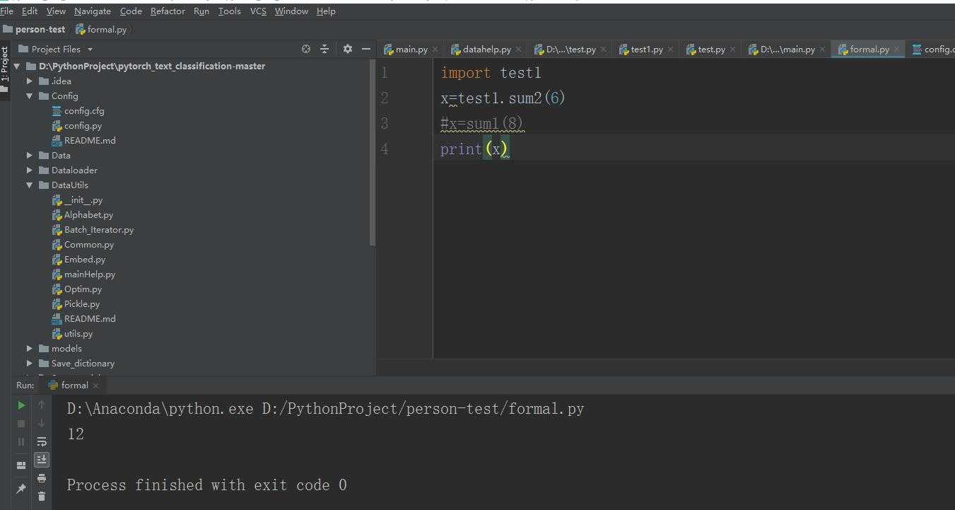
Task: Open the Refactor menu
Action: tap(168, 11)
